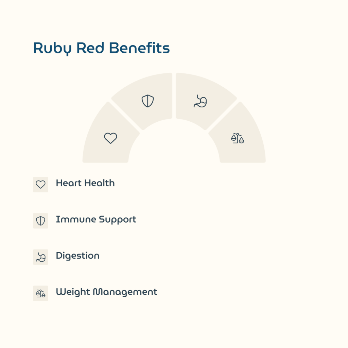Screen dimensions: 348x348
Task: Click the scales icon in the semicircle chart
Action: (x=238, y=138)
